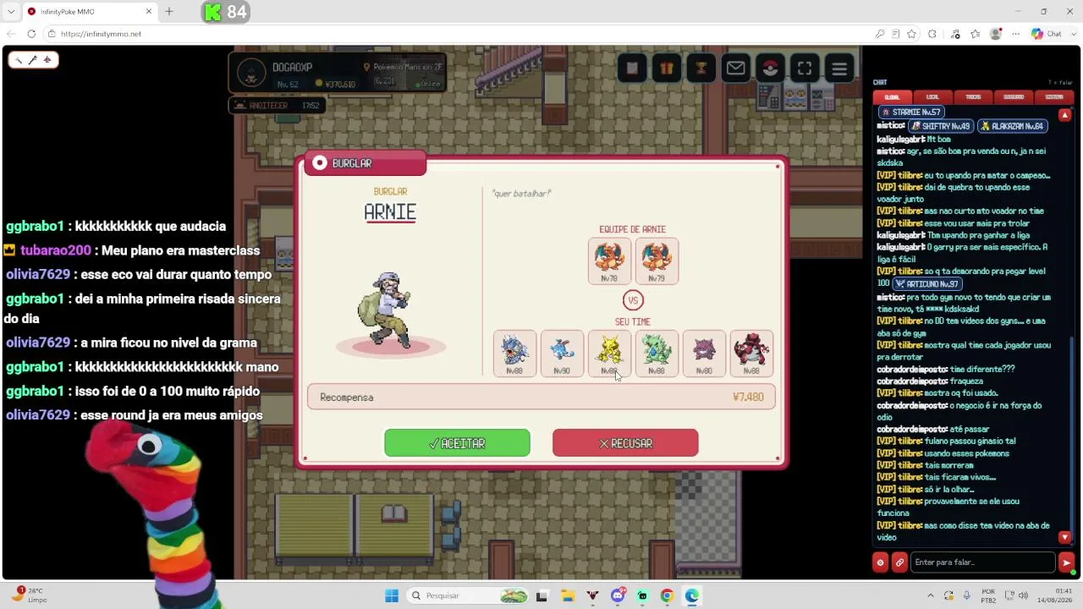
Task: Open Microsoft Edge from the taskbar
Action: [x=692, y=595]
